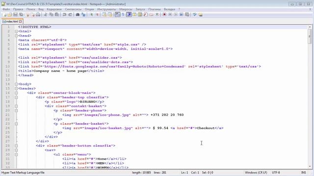314x176 pixels.
Task: Toggle Show All Characters pilcrow icon
Action: click(x=123, y=15)
